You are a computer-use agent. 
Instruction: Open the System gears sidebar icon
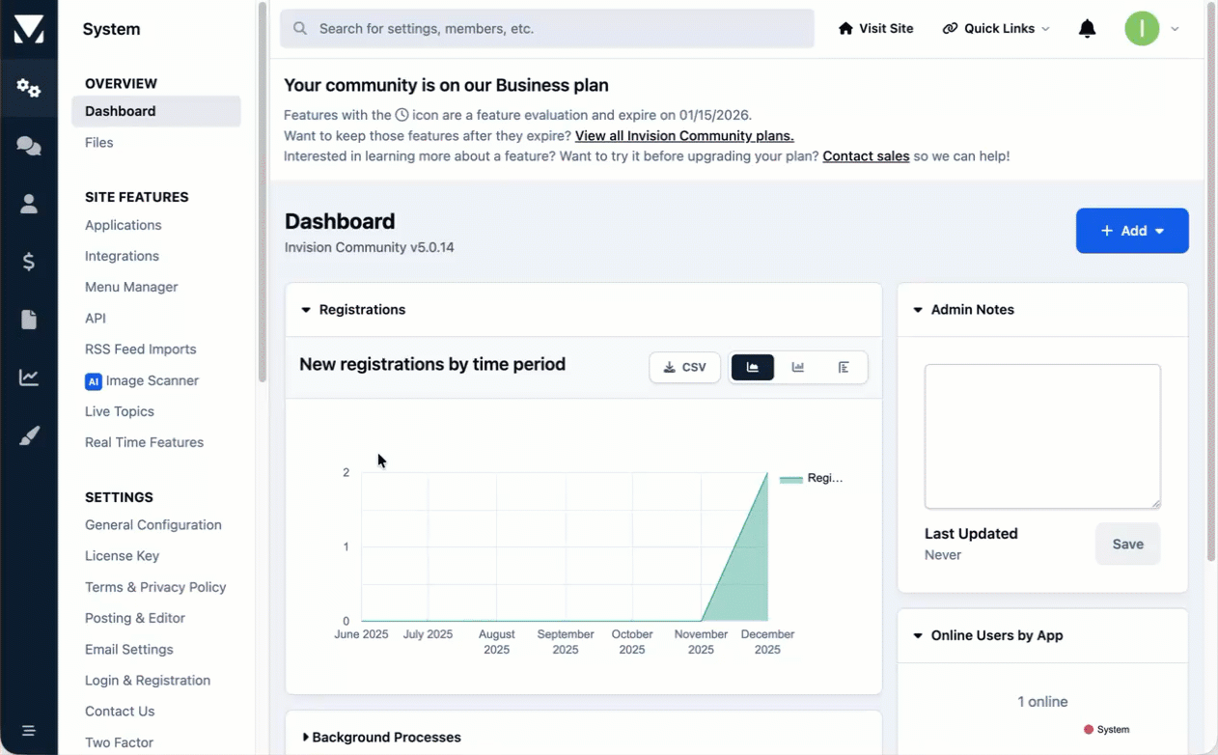point(29,88)
